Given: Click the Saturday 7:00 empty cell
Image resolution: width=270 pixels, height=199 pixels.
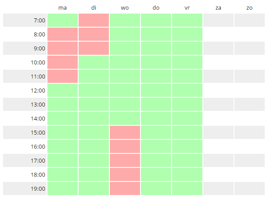Looking at the screenshot, I should coord(218,20).
